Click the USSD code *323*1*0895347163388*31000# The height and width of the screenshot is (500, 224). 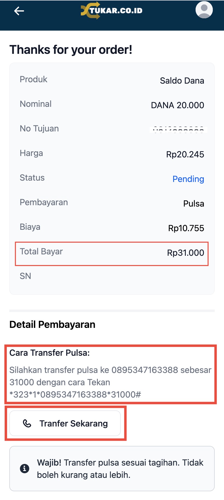click(x=75, y=395)
